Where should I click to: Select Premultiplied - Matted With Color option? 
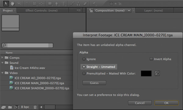84,73
